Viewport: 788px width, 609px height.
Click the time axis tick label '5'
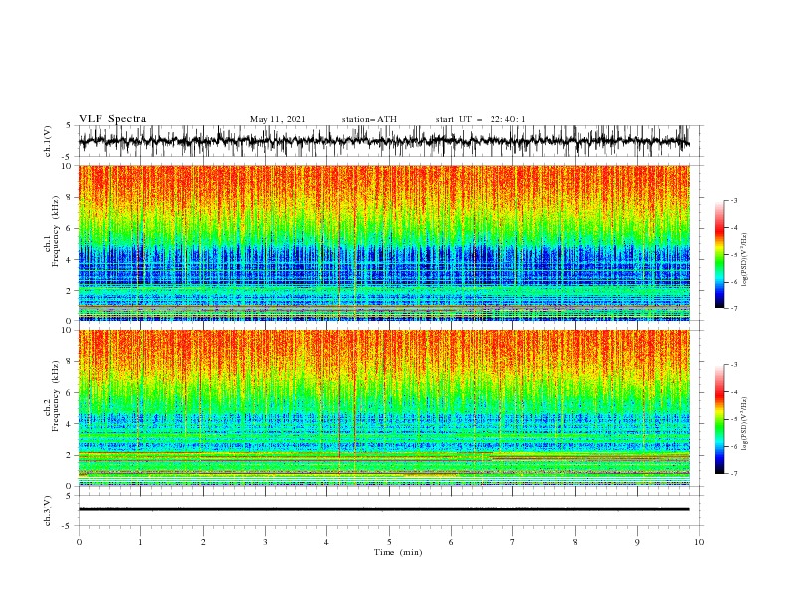pyautogui.click(x=389, y=542)
